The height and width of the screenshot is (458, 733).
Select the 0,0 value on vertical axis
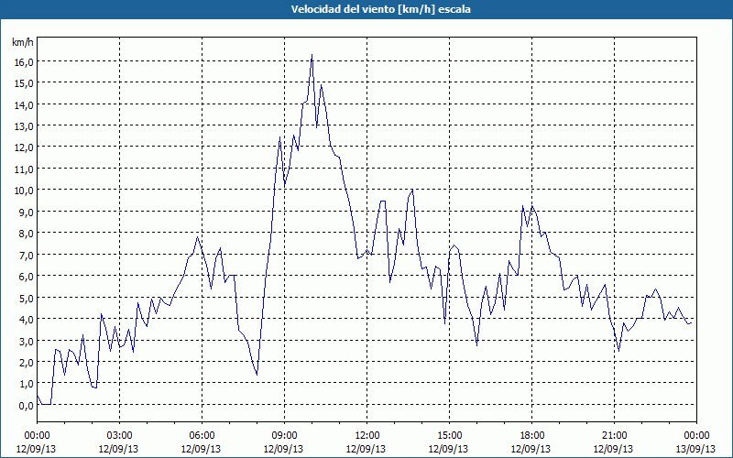27,406
